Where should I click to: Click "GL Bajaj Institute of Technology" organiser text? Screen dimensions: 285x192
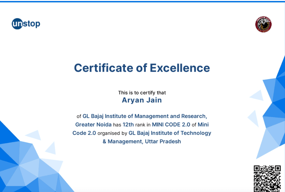tap(170, 133)
